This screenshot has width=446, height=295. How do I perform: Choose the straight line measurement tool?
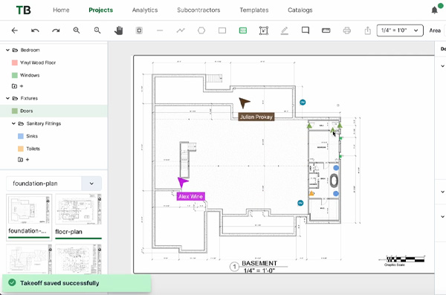point(160,30)
